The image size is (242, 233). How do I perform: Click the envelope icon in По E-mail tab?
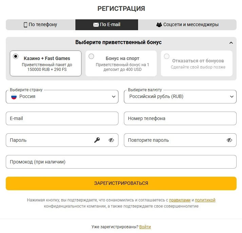96,25
